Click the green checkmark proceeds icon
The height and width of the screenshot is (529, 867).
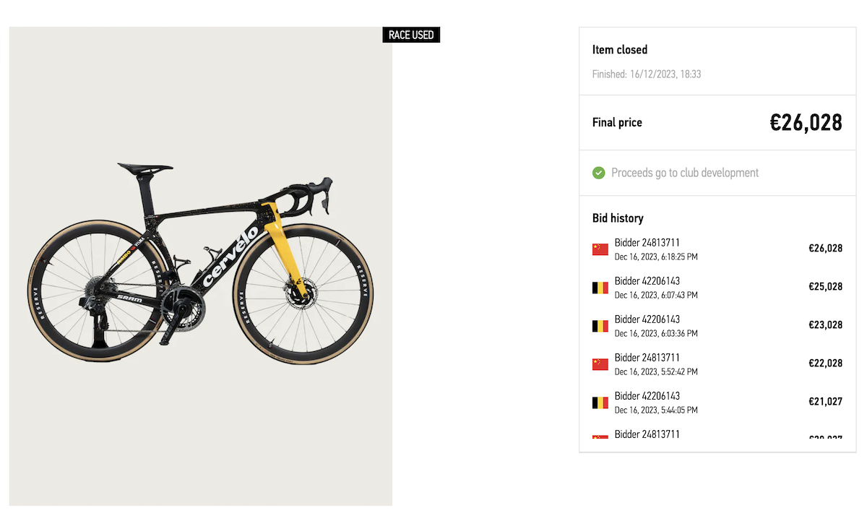pos(598,173)
